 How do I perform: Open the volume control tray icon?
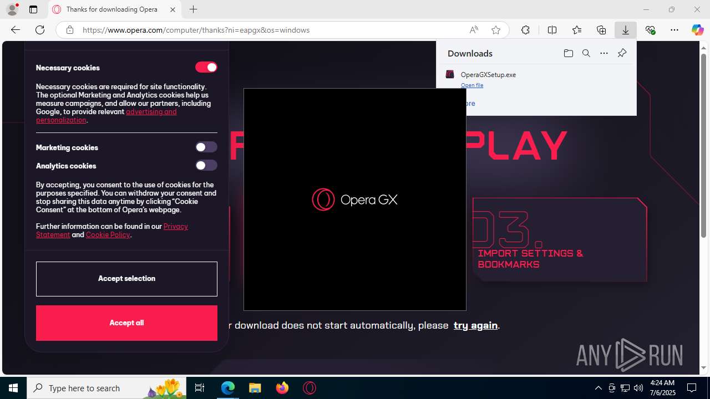[x=638, y=388]
